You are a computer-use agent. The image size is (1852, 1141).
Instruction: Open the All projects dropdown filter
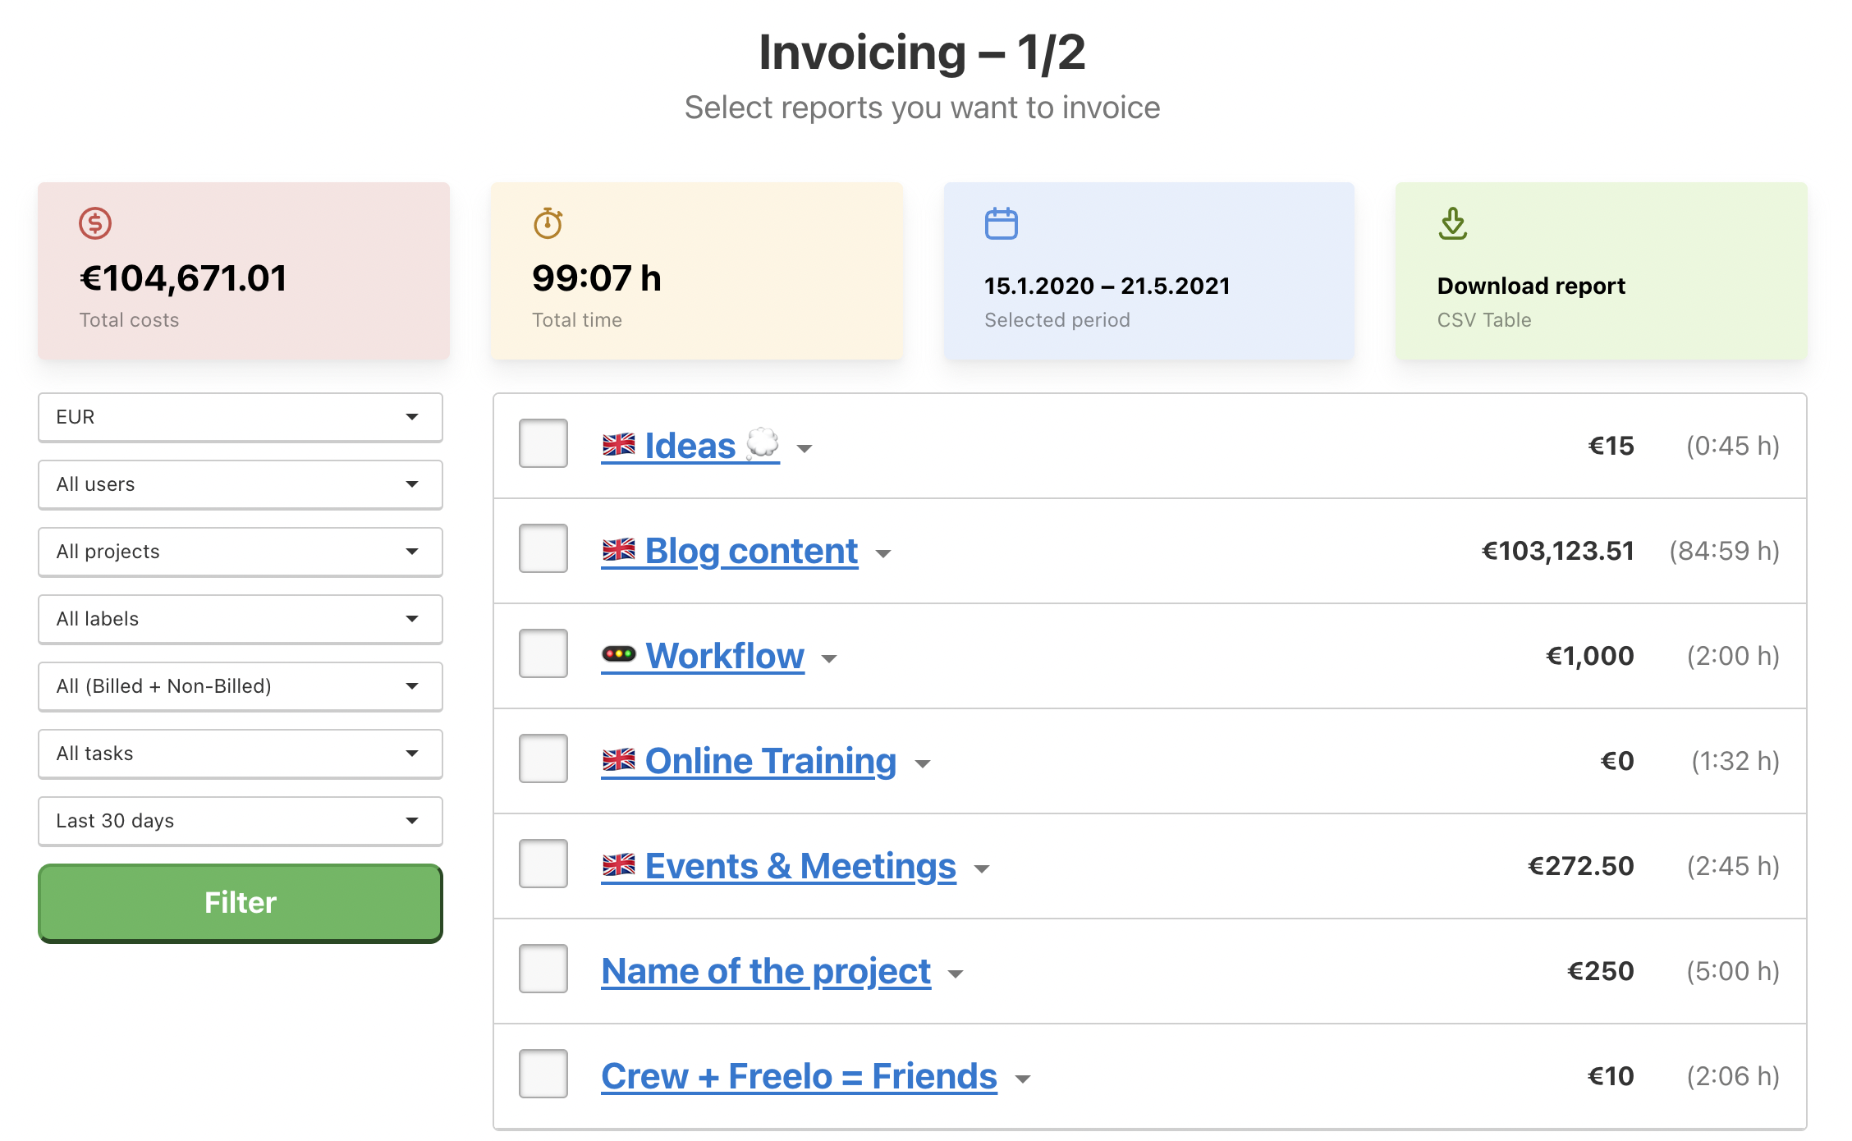pos(238,550)
